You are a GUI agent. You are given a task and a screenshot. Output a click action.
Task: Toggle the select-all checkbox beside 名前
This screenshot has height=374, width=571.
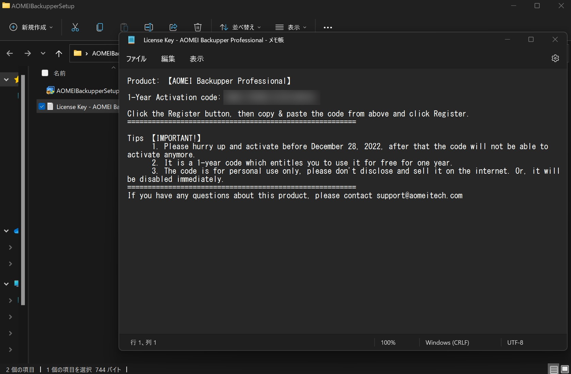45,73
